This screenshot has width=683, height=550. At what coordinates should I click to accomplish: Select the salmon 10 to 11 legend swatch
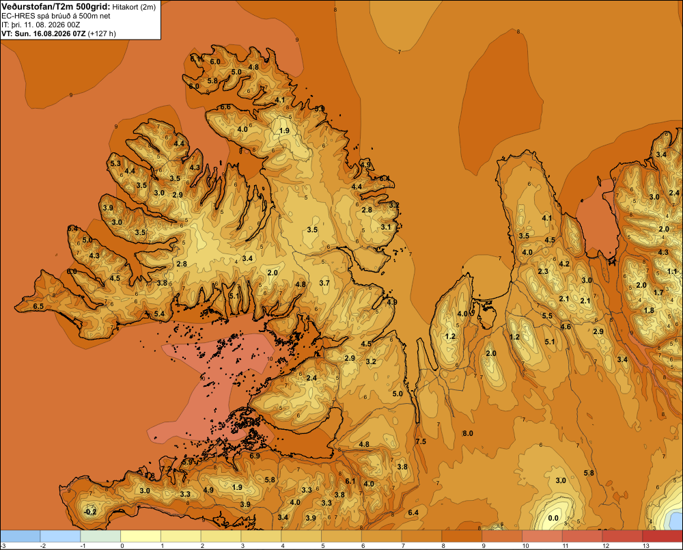coord(542,536)
